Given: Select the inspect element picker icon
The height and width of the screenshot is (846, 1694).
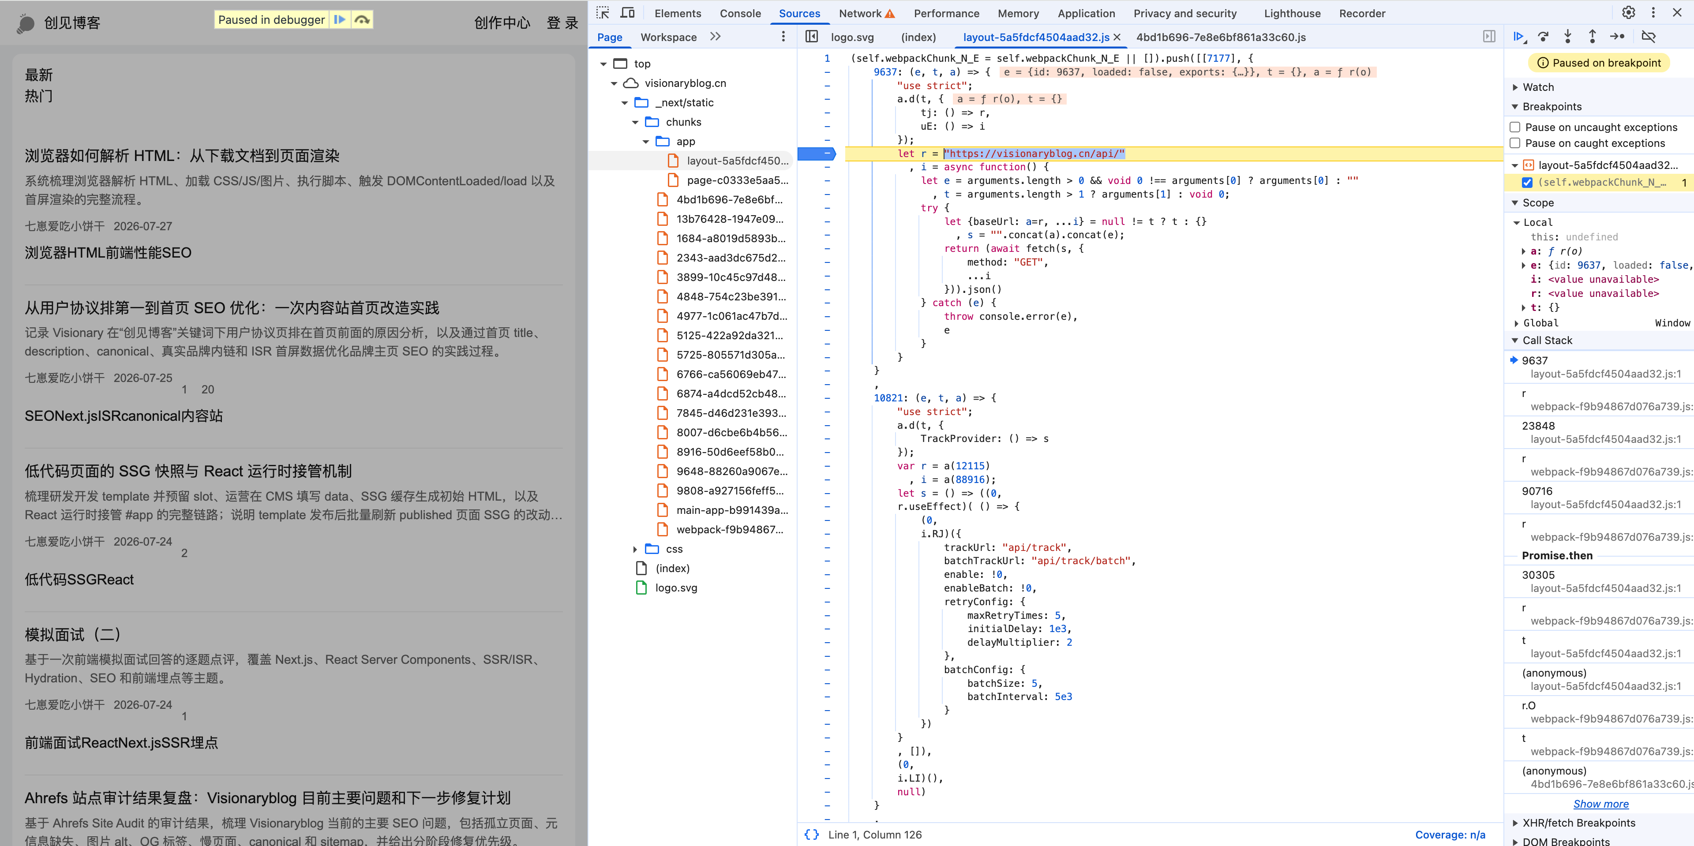Looking at the screenshot, I should [602, 12].
